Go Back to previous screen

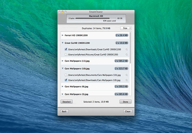point(64,111)
